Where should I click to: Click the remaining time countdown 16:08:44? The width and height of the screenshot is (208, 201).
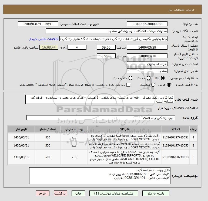pos(49,47)
